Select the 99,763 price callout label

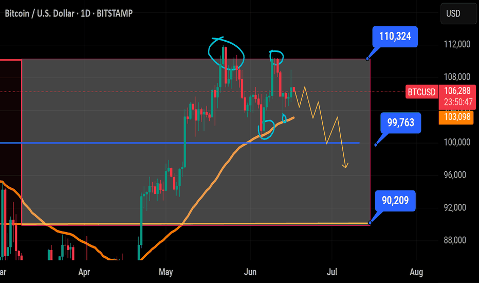(x=401, y=122)
